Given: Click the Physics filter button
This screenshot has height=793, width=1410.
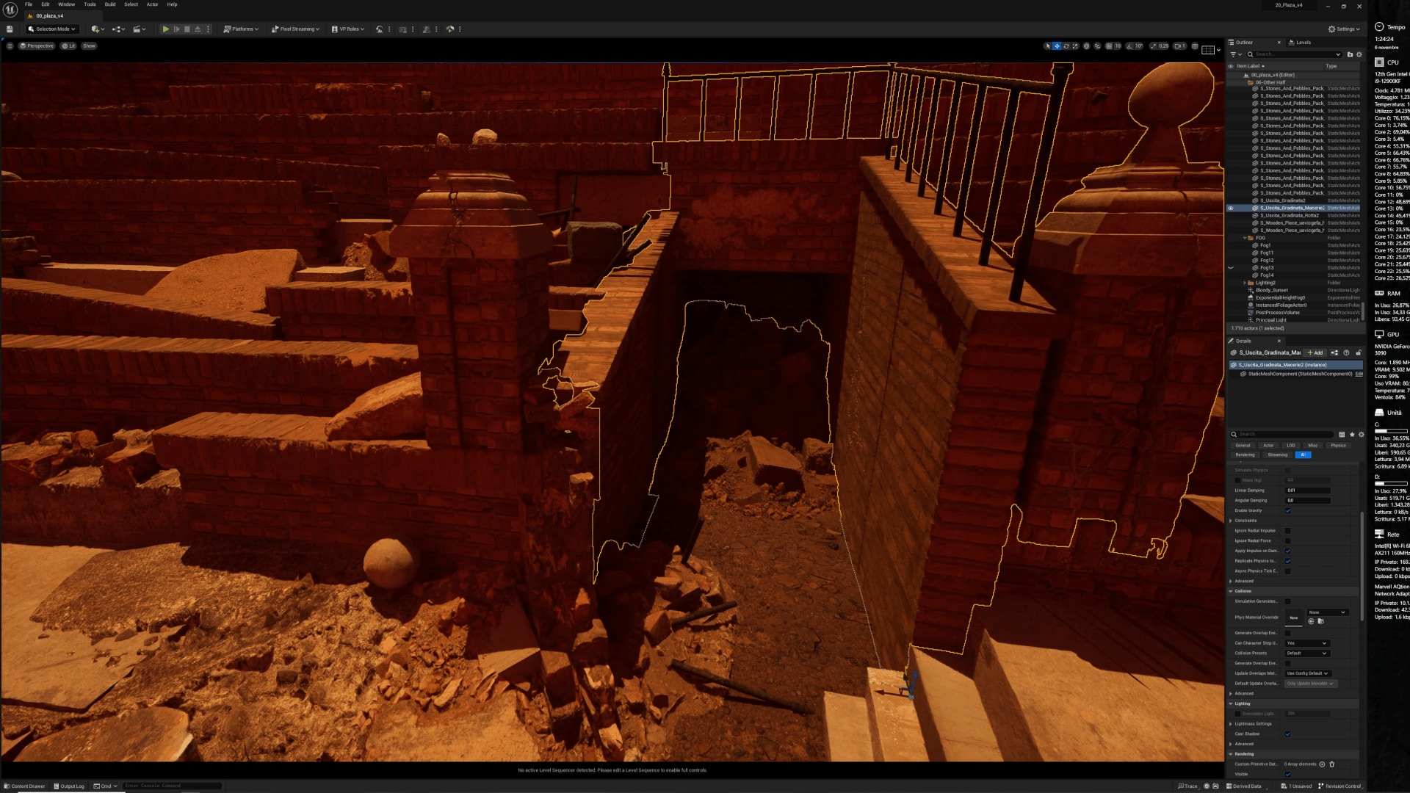Looking at the screenshot, I should 1338,445.
